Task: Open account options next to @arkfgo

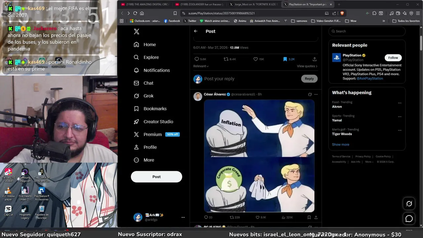Action: [183, 217]
